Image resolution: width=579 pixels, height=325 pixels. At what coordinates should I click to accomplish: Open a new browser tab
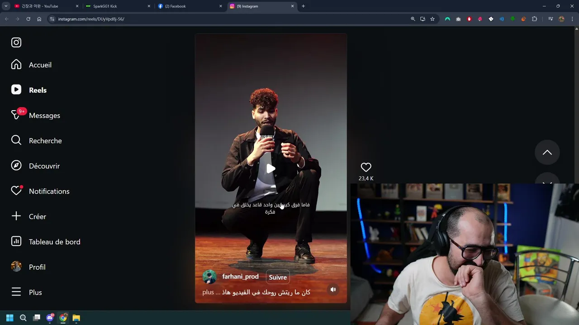click(303, 6)
